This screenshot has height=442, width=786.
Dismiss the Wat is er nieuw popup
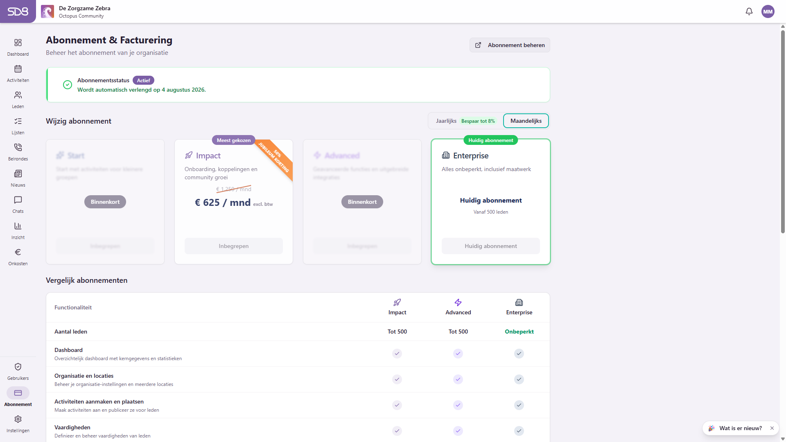[772, 428]
